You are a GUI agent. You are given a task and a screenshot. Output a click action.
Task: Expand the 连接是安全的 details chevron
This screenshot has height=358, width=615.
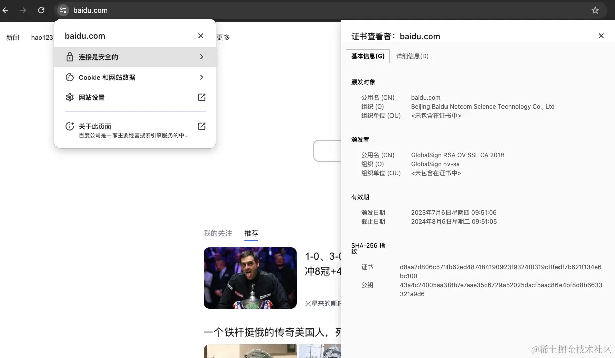[x=201, y=56]
